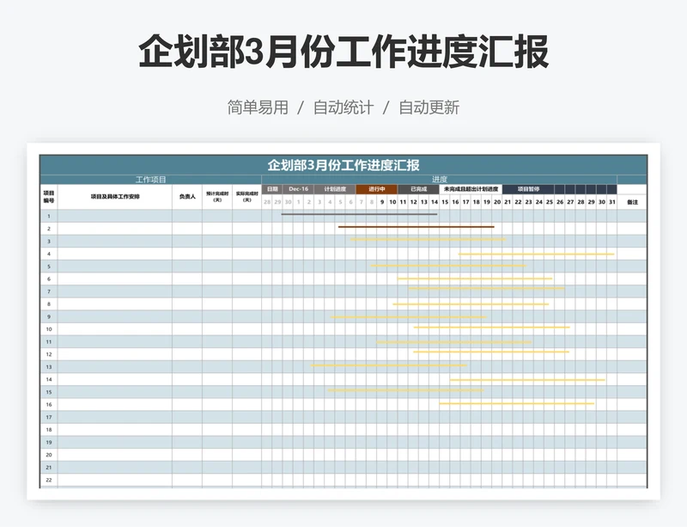Image resolution: width=687 pixels, height=527 pixels.
Task: Click the dark grey 已完成 legend cell
Action: click(x=418, y=189)
